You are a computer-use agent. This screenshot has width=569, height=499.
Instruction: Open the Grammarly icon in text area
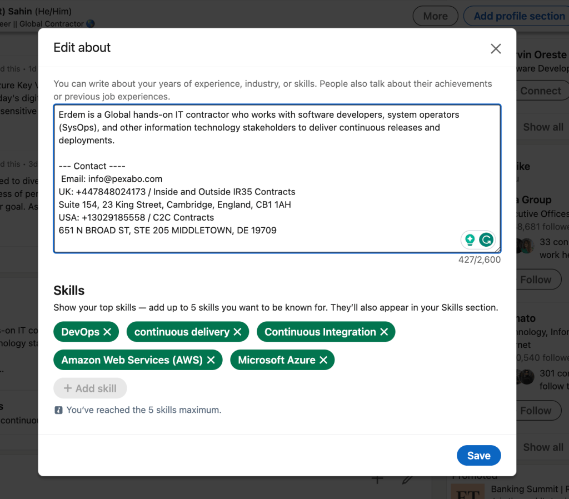tap(486, 239)
